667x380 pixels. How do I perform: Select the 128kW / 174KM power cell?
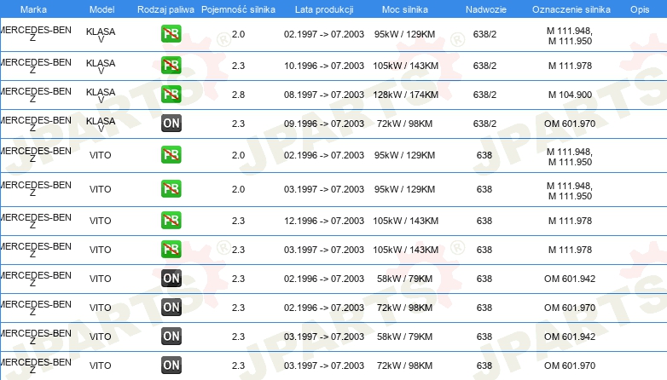[405, 95]
